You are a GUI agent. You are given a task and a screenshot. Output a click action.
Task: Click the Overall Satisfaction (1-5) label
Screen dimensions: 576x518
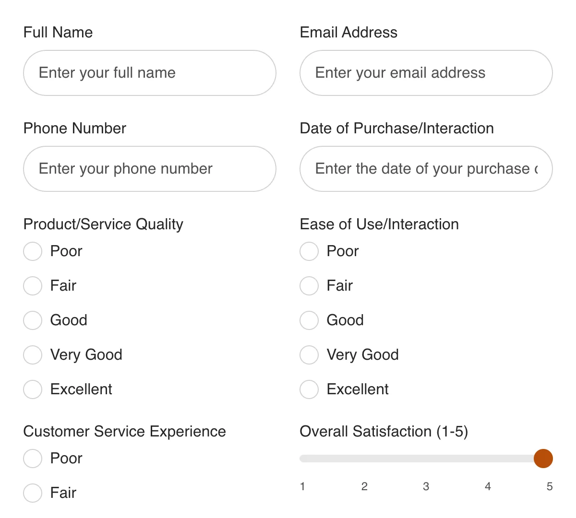[x=384, y=431]
